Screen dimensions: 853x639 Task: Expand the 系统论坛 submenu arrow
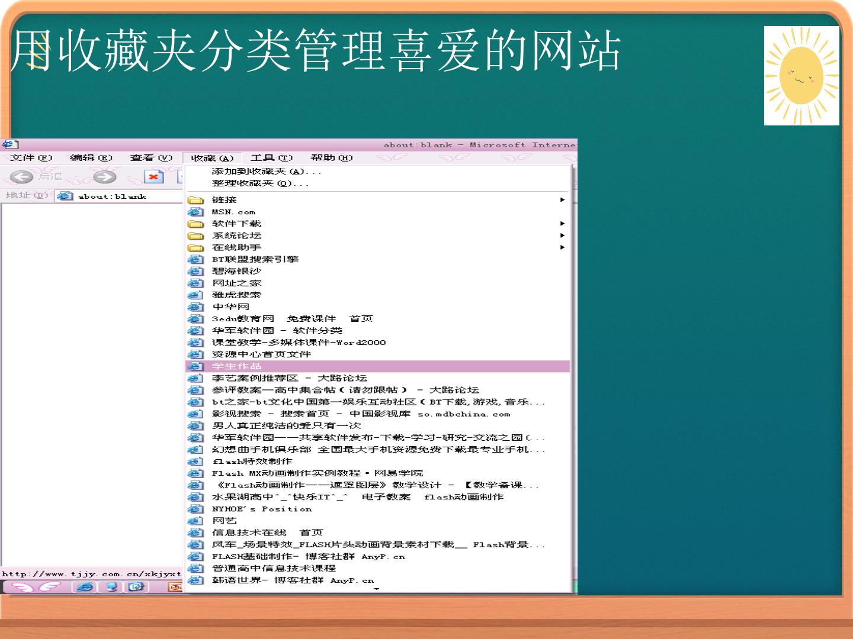pyautogui.click(x=562, y=235)
